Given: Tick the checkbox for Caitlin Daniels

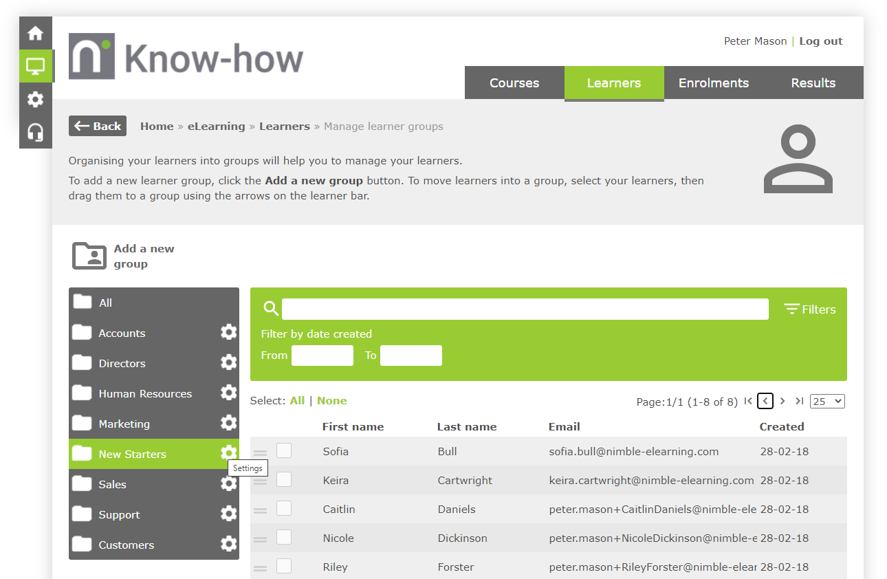Looking at the screenshot, I should tap(284, 508).
